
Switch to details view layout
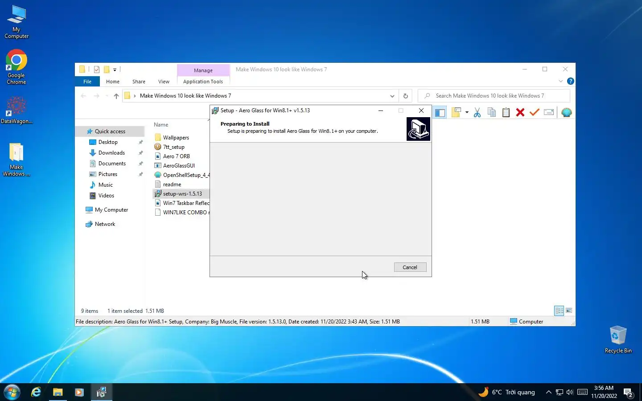point(559,311)
